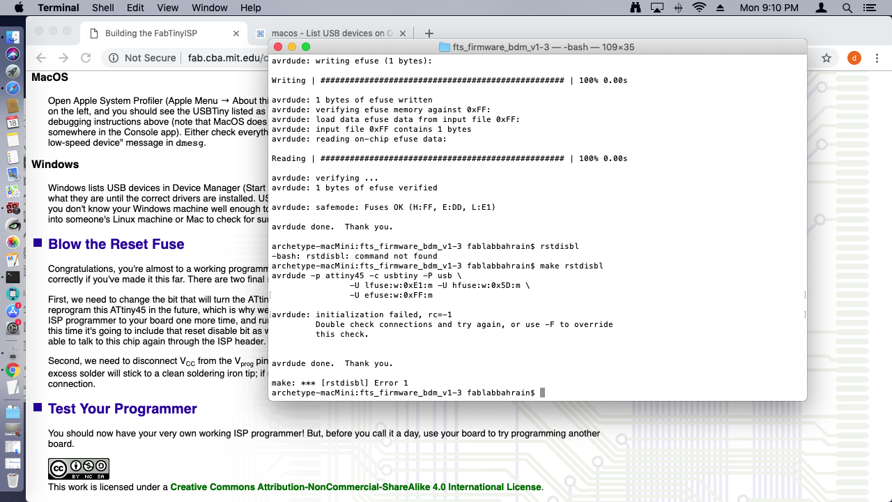Viewport: 892px width, 502px height.
Task: Click the Apple menu logo
Action: pos(19,8)
